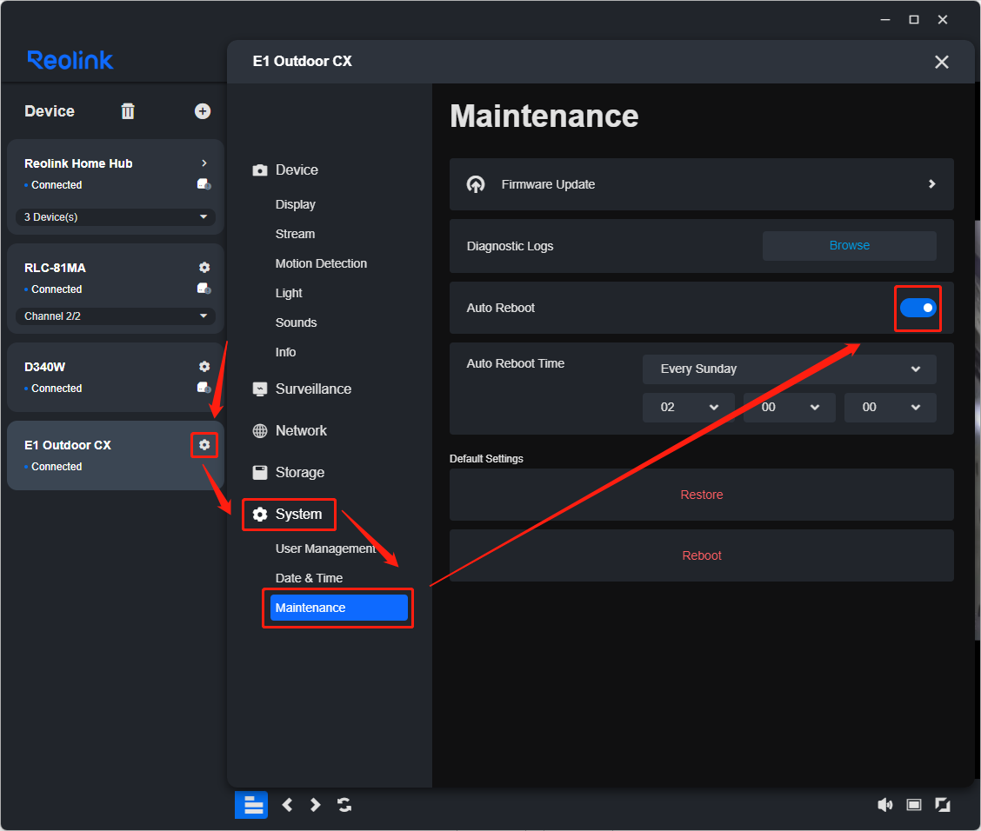Add a new device with plus icon
Image resolution: width=981 pixels, height=831 pixels.
click(202, 111)
